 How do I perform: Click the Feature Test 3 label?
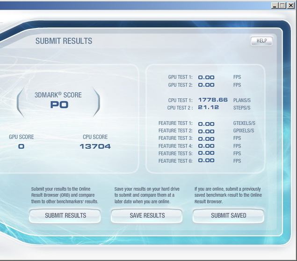click(x=175, y=138)
